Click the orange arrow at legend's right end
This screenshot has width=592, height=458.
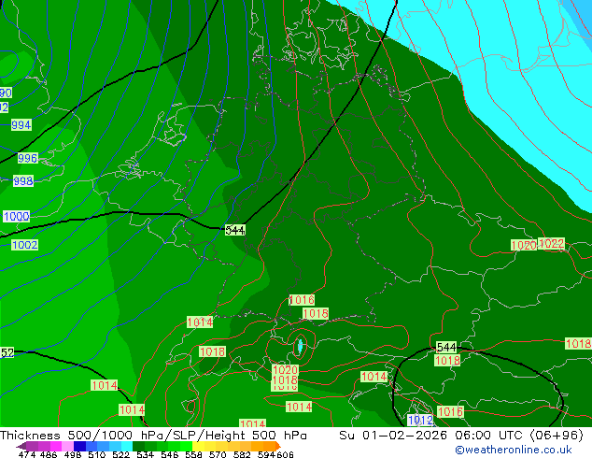278,446
